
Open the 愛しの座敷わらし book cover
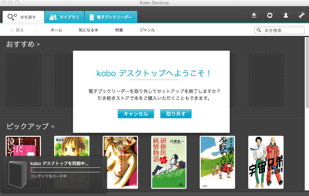click(217, 162)
